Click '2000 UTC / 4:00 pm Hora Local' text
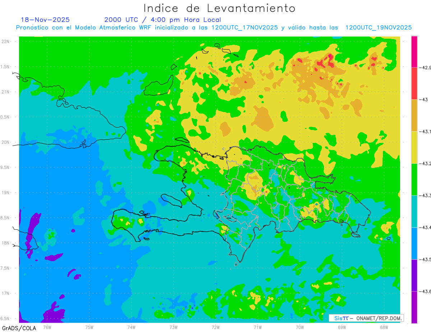The image size is (431, 332). click(x=163, y=20)
